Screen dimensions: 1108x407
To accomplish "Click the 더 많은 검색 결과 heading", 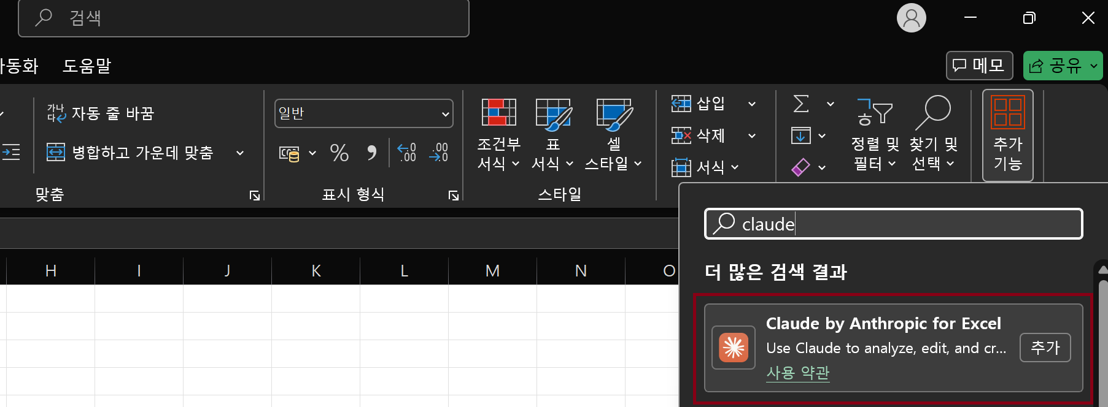I will pyautogui.click(x=776, y=272).
